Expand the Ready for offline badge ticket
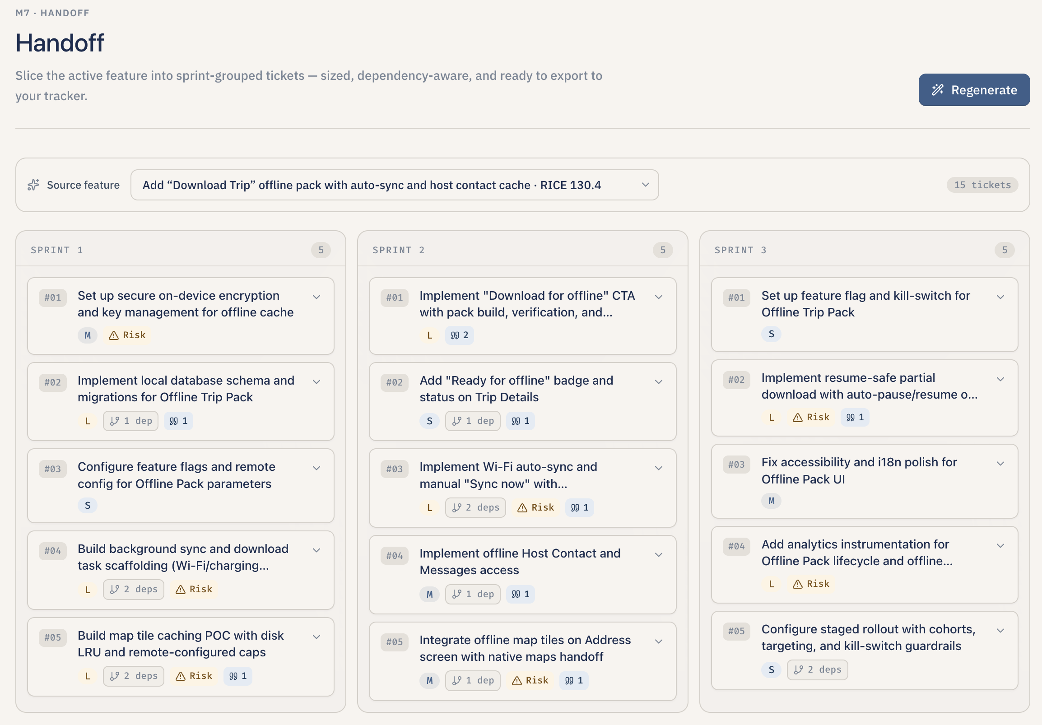Viewport: 1042px width, 725px height. click(x=659, y=381)
